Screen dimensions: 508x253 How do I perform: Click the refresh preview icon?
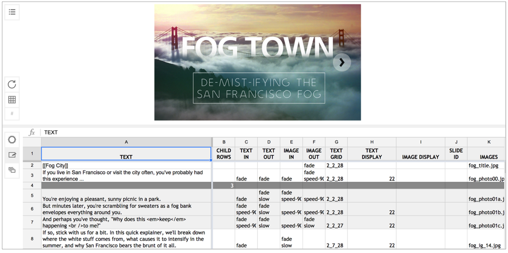12,84
